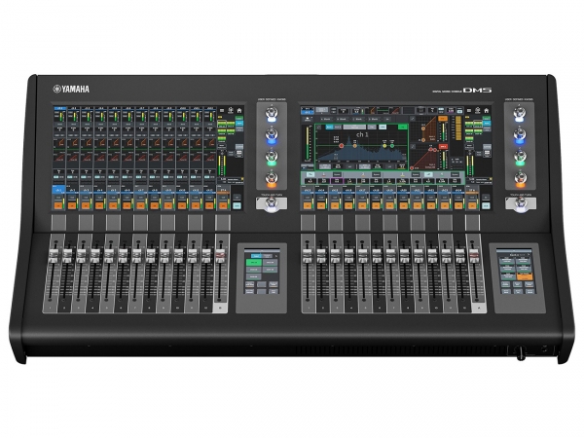
Task: Tap the Home icon on the right display
Action: 486,110
